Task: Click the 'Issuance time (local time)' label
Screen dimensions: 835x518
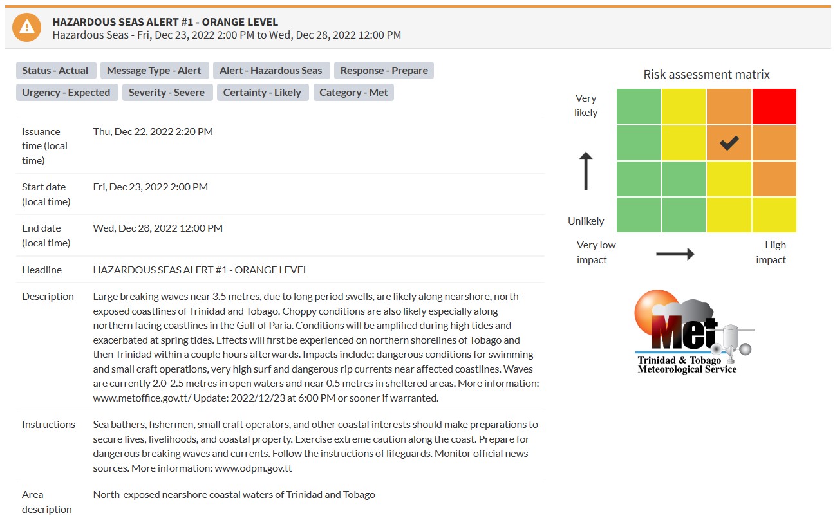Action: click(44, 146)
